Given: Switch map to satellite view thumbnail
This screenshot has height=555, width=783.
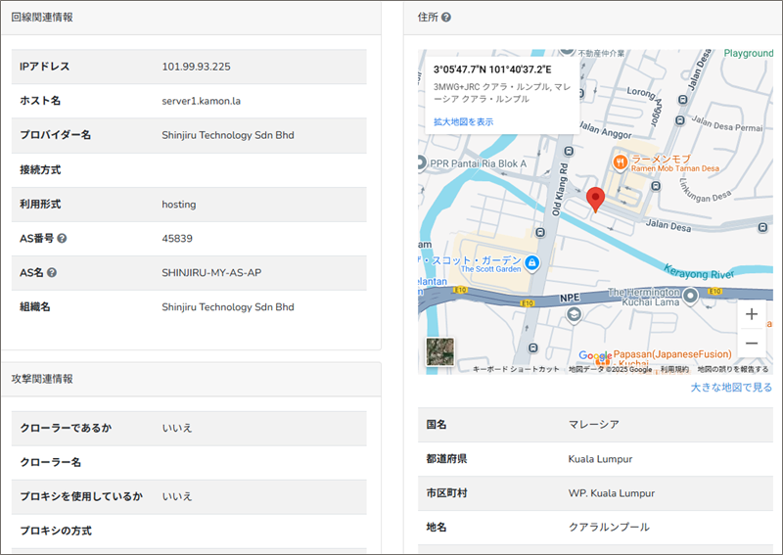Looking at the screenshot, I should (x=440, y=351).
